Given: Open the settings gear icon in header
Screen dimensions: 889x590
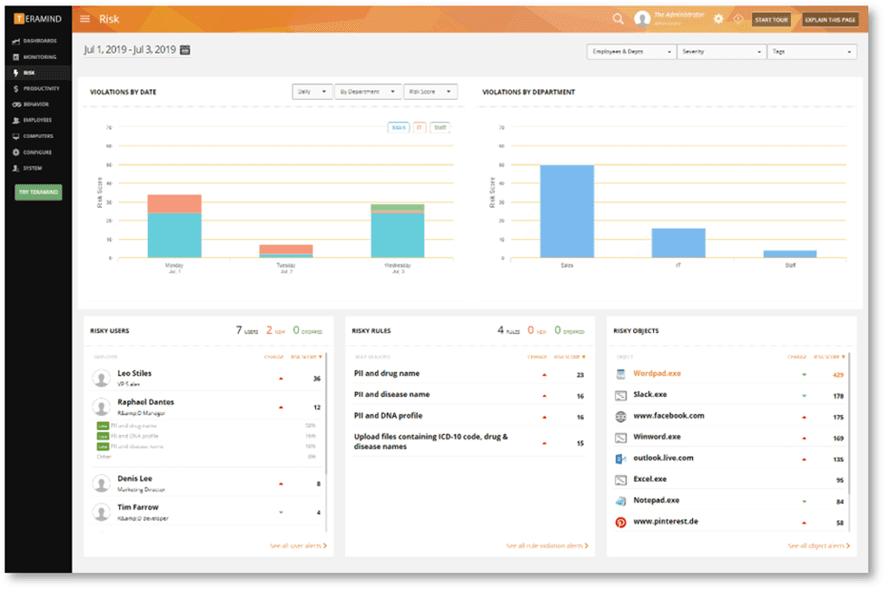Looking at the screenshot, I should pos(718,19).
